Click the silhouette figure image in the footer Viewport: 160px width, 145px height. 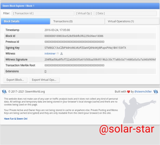click(x=139, y=110)
